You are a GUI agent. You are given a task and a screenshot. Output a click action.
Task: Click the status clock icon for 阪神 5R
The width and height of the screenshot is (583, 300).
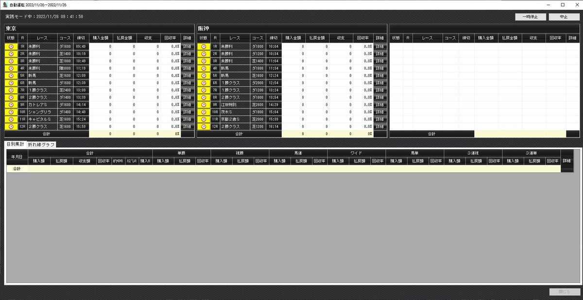coord(203,76)
